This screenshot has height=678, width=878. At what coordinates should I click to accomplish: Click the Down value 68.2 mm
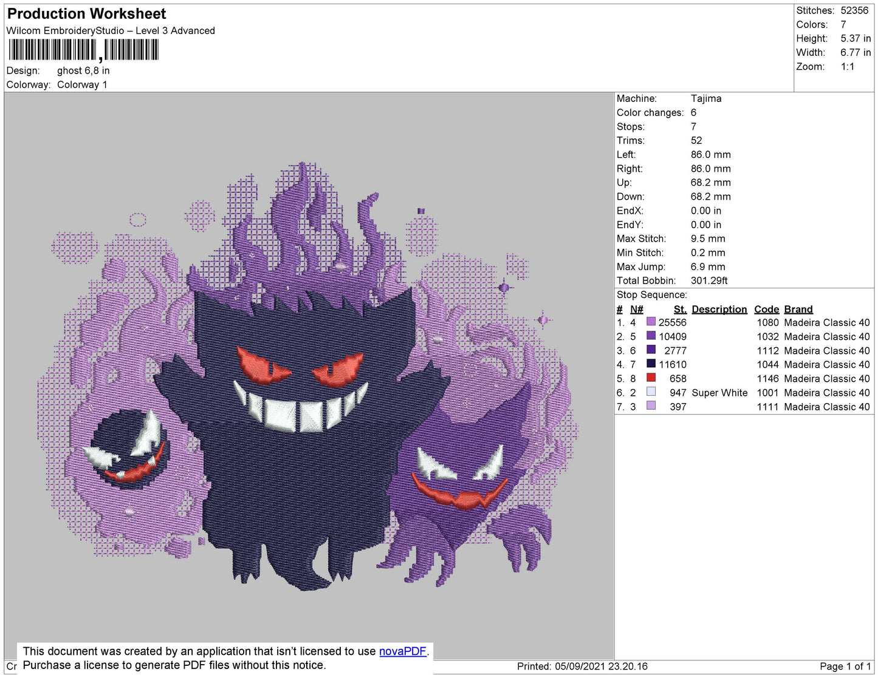[711, 196]
